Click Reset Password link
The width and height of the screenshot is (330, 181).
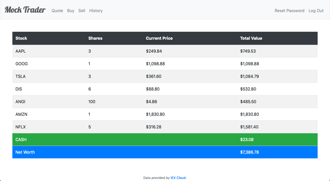[x=290, y=11]
